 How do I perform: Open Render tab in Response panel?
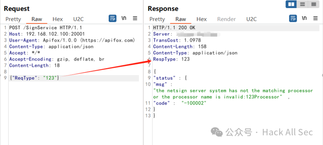coord(227,19)
